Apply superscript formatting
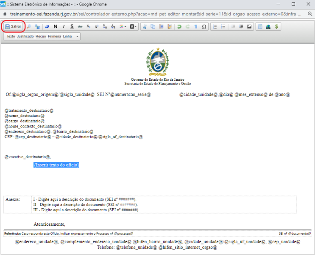The image size is (315, 255). [96, 26]
